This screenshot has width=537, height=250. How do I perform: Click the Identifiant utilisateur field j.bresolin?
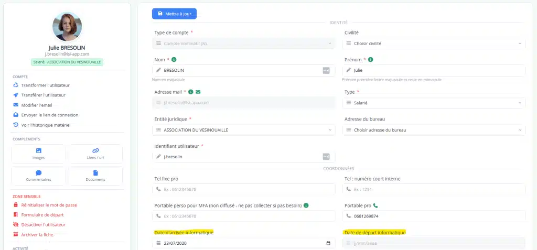click(243, 157)
